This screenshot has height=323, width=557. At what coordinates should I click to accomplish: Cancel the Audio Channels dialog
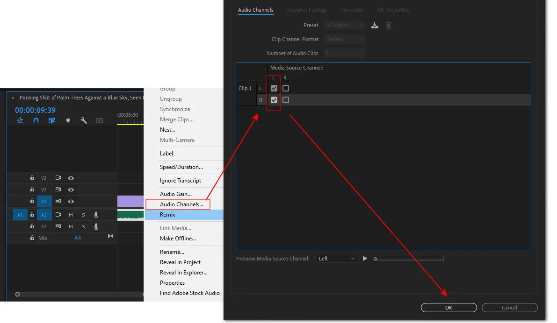(x=509, y=308)
